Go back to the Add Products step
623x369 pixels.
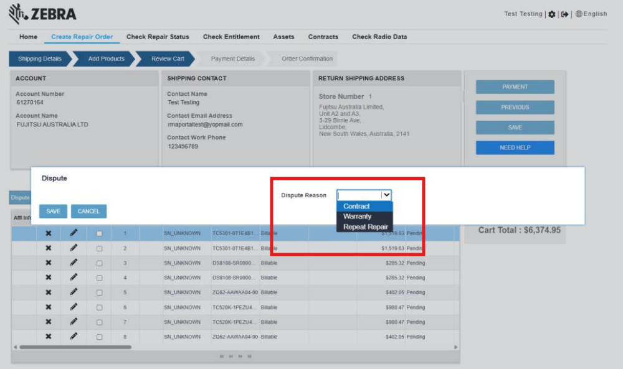[x=106, y=58]
